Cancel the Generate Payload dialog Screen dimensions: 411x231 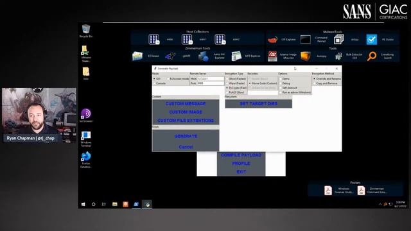186,147
